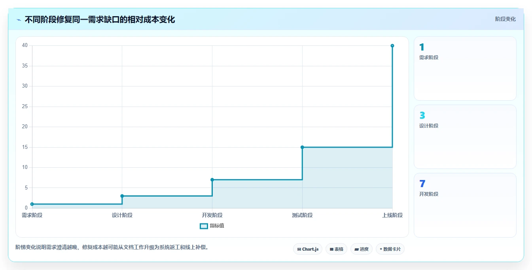Click the y-axis value 25
This screenshot has height=270, width=532.
25,107
